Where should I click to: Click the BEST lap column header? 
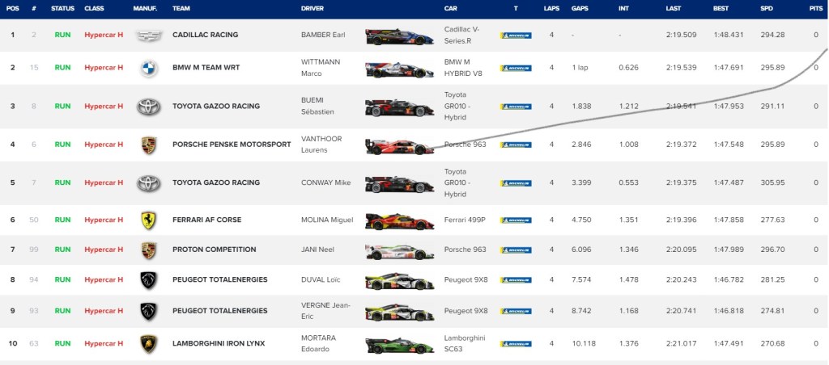[x=721, y=8]
